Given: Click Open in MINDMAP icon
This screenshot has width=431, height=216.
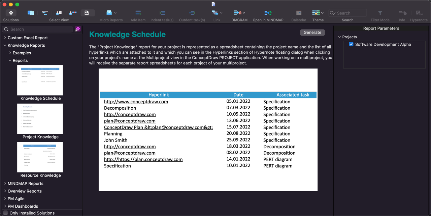Looking at the screenshot, I should 268,13.
